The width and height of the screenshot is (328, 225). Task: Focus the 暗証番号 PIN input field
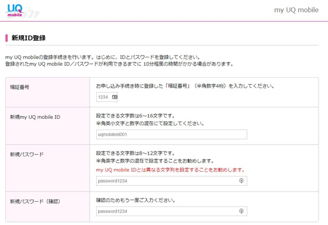coord(107,97)
